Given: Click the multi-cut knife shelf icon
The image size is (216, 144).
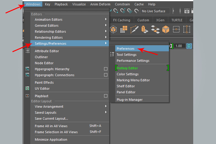Looking at the screenshot, I should [134, 29].
